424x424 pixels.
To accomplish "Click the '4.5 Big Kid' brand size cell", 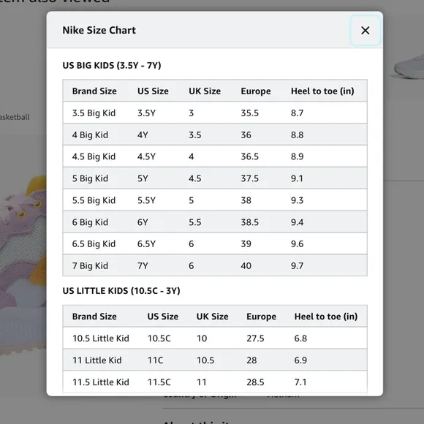I will coord(94,156).
